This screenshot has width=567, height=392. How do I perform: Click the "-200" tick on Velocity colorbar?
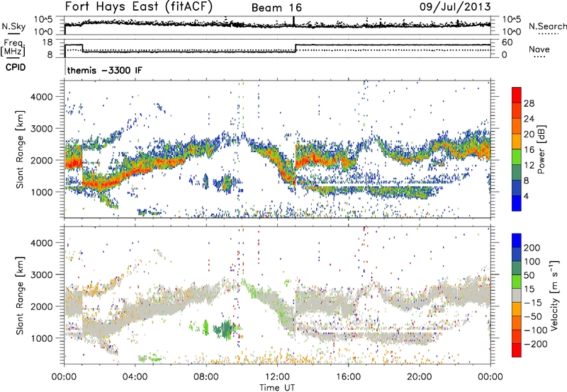click(536, 344)
